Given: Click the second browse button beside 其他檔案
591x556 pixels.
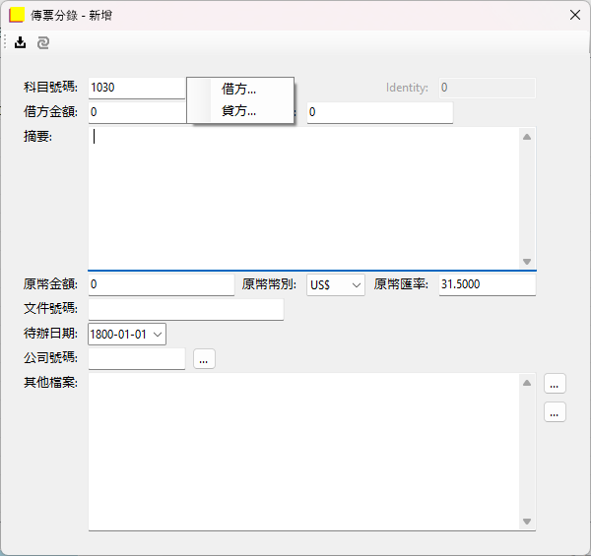Looking at the screenshot, I should click(555, 412).
